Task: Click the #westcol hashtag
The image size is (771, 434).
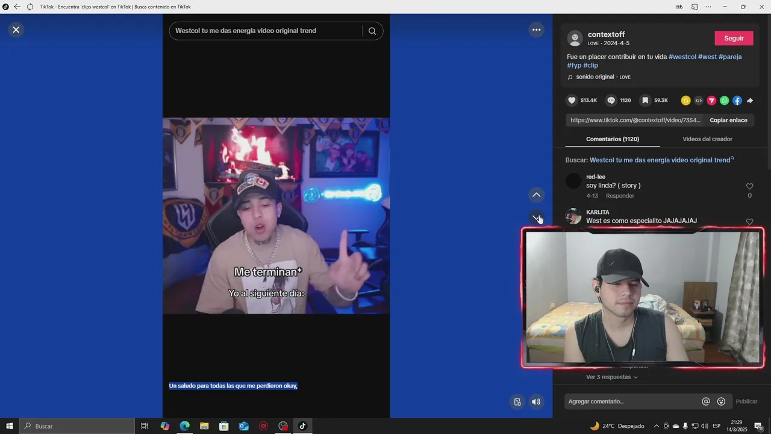Action: click(x=682, y=57)
